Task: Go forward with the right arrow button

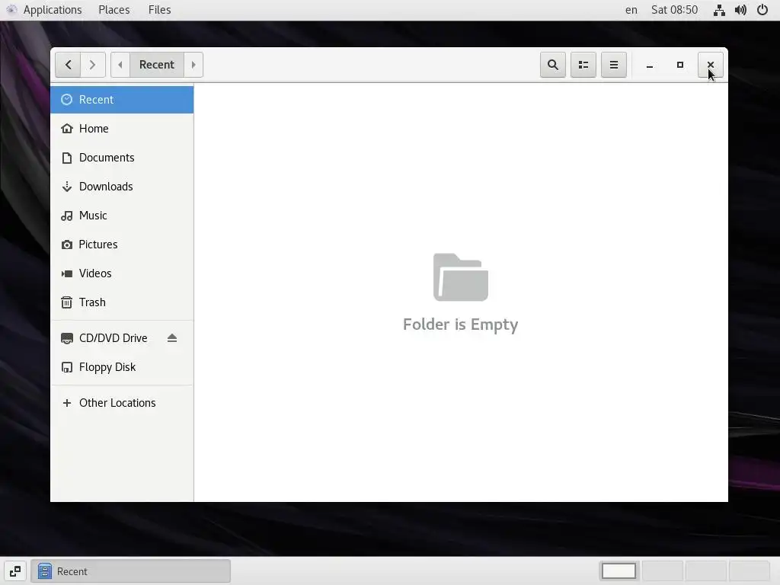Action: pyautogui.click(x=93, y=65)
